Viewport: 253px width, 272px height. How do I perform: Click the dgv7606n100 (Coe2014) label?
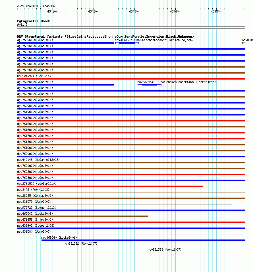point(35,88)
